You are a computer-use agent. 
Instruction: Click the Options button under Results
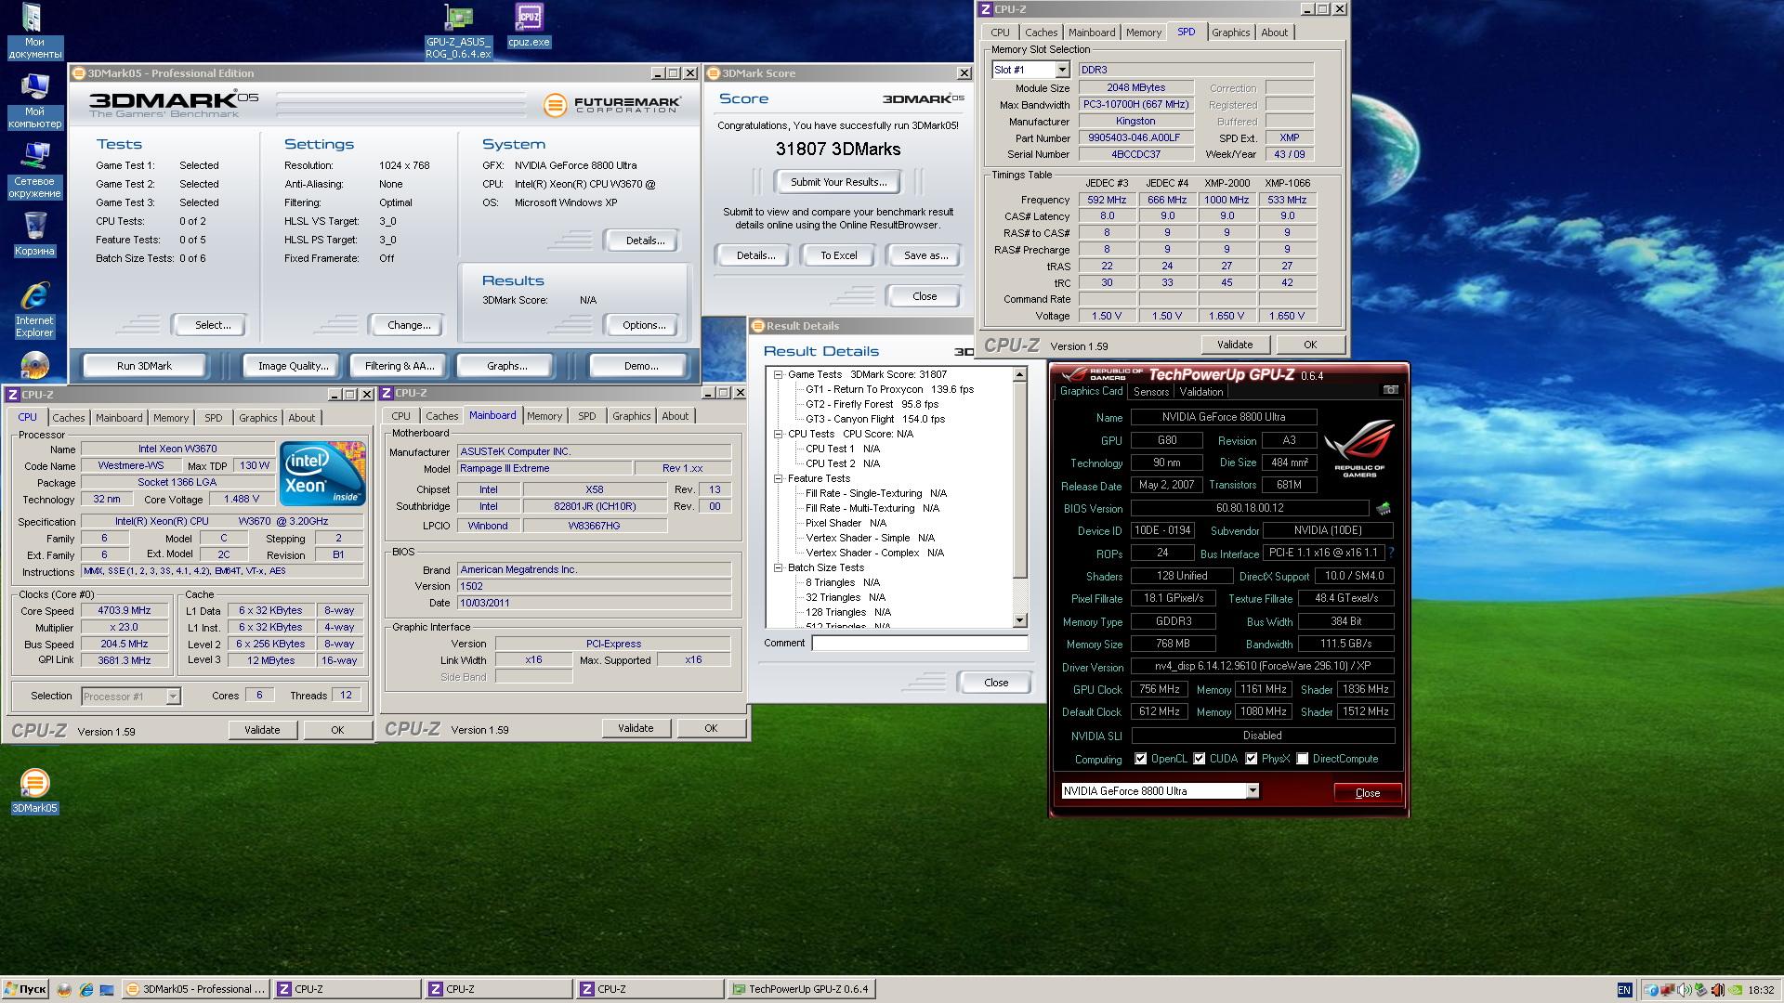pyautogui.click(x=644, y=325)
